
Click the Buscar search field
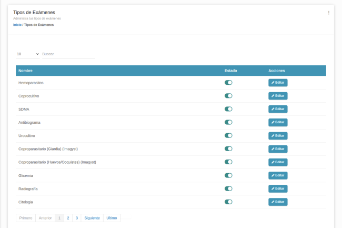68,54
